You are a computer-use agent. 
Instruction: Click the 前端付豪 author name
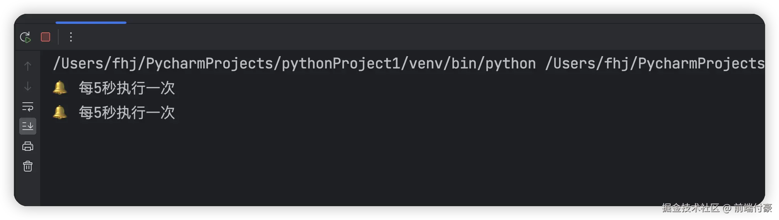pyautogui.click(x=752, y=208)
